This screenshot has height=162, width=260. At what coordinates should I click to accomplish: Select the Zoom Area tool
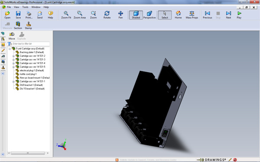(x=80, y=15)
